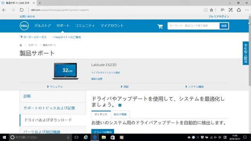Click the Cortana microphone icon
Image resolution: width=251 pixels, height=141 pixels.
tap(68, 137)
